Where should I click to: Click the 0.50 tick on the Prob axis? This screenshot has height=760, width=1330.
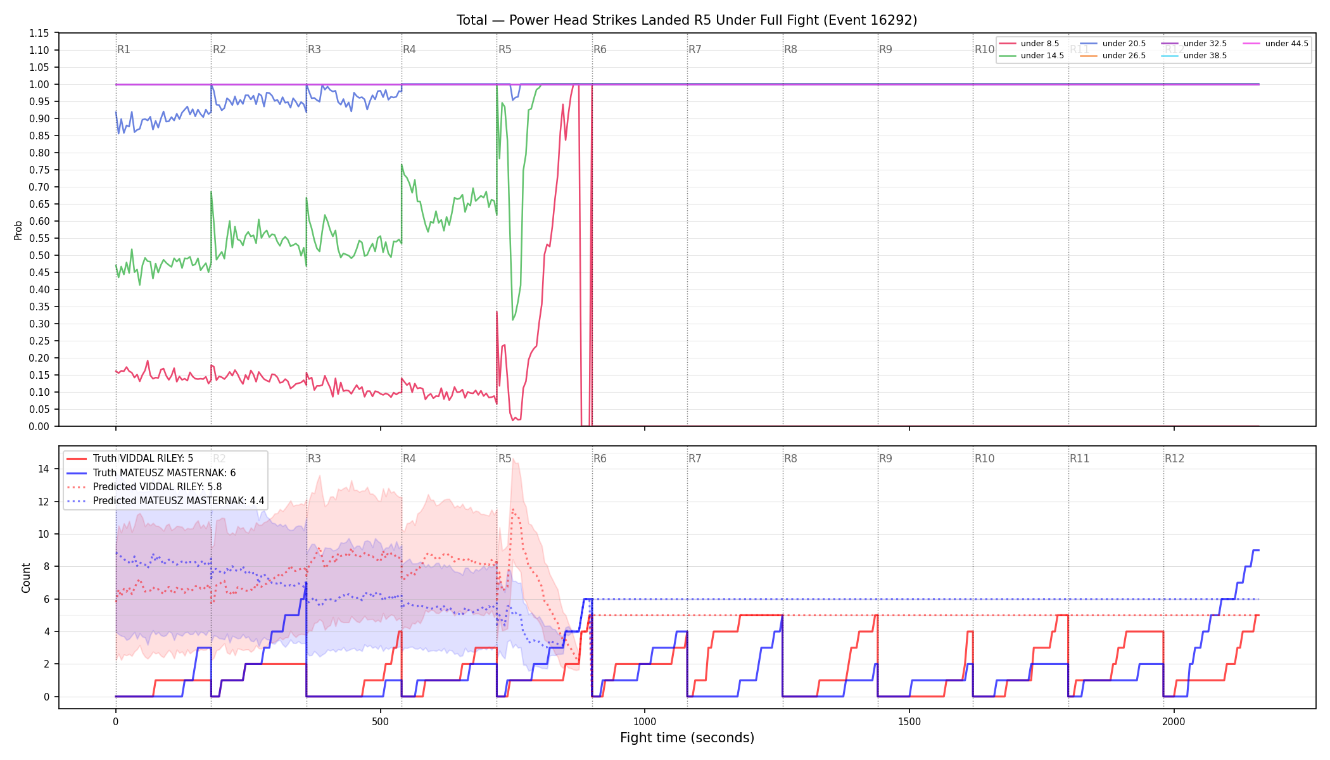(39, 255)
